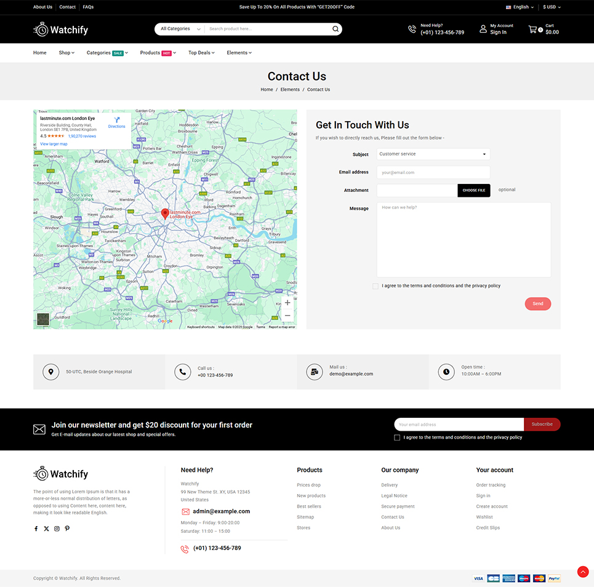594x587 pixels.
Task: Tick the newsletter terms checkbox
Action: click(397, 437)
